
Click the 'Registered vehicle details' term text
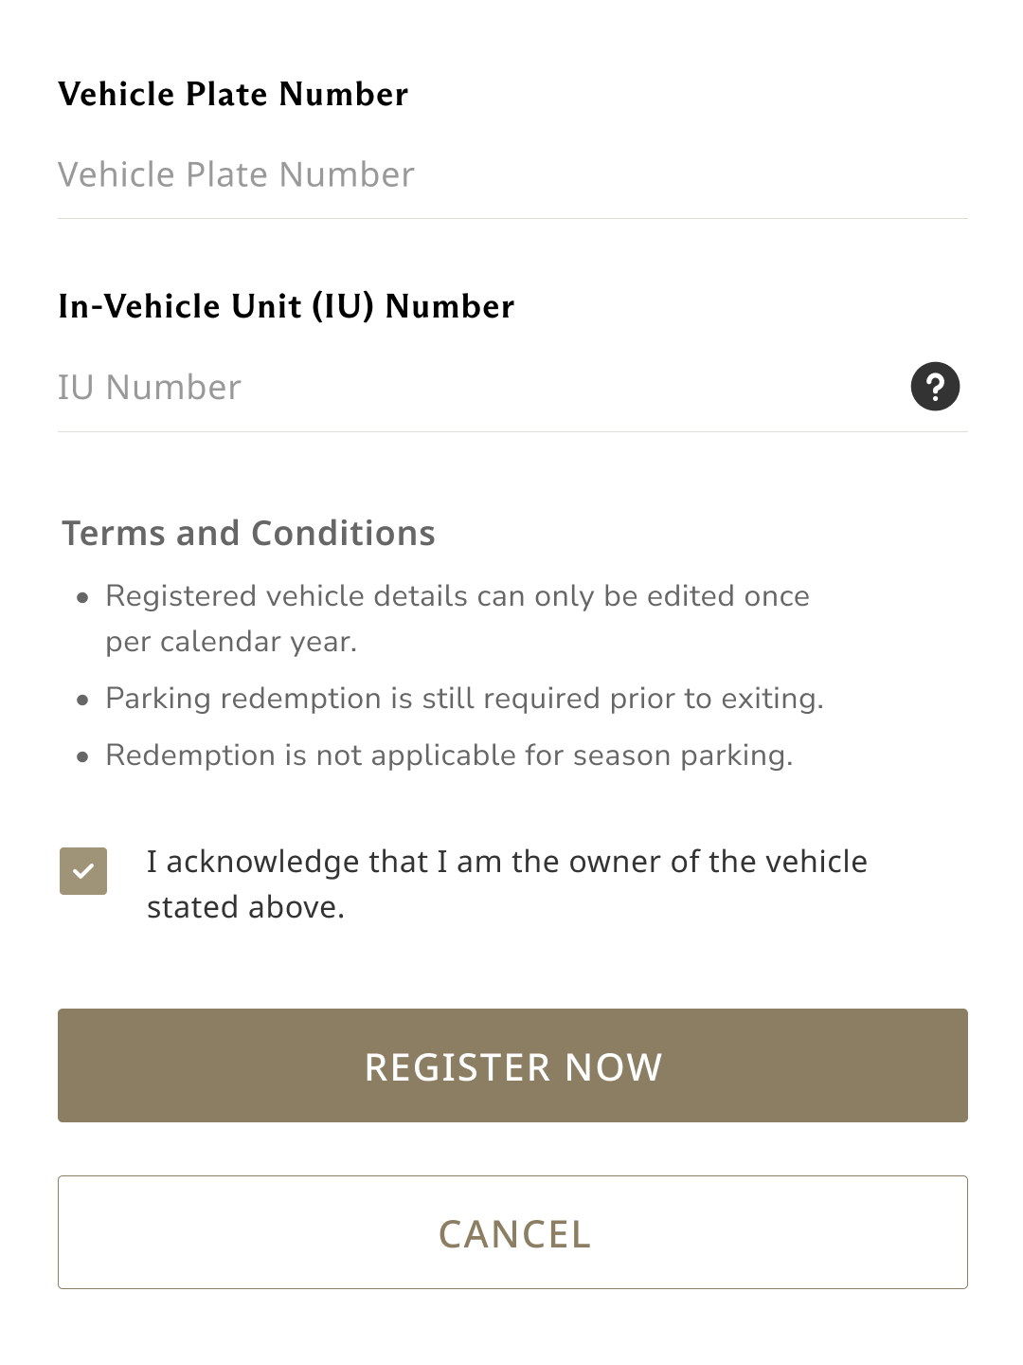pyautogui.click(x=458, y=596)
